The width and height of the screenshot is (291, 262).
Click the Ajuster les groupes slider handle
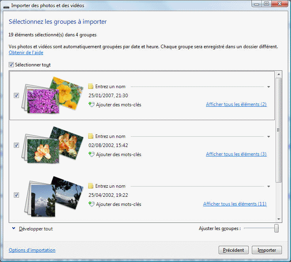[x=276, y=228]
